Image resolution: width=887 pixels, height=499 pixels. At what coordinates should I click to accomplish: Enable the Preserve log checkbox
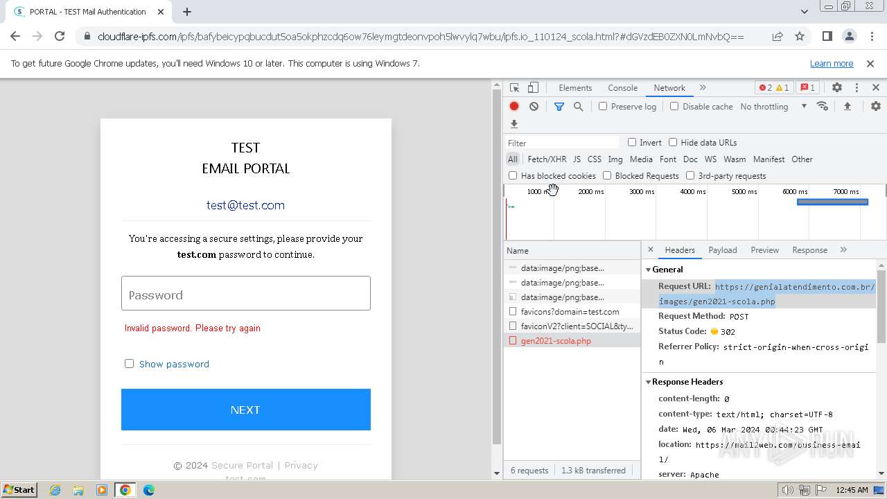pyautogui.click(x=603, y=107)
